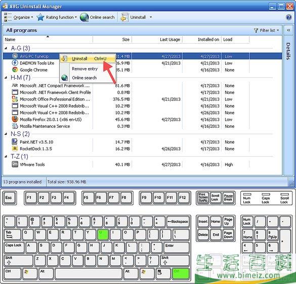This screenshot has width=296, height=284.
Task: Click the 13 programs installed status text
Action: pos(22,182)
